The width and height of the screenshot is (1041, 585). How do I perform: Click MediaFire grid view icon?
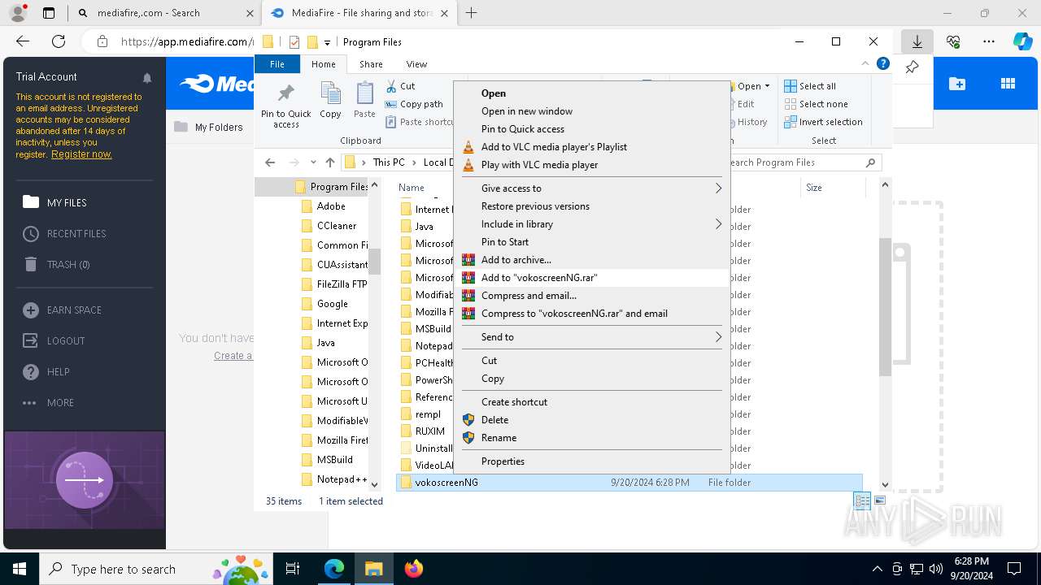(x=1008, y=84)
